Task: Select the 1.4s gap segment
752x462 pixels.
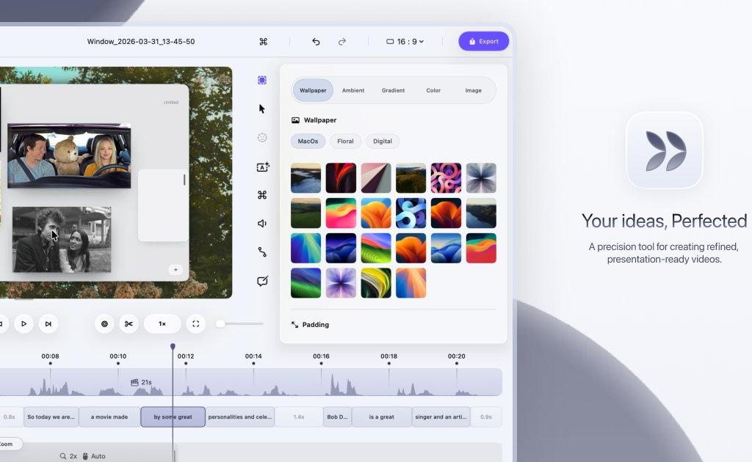Action: [299, 417]
